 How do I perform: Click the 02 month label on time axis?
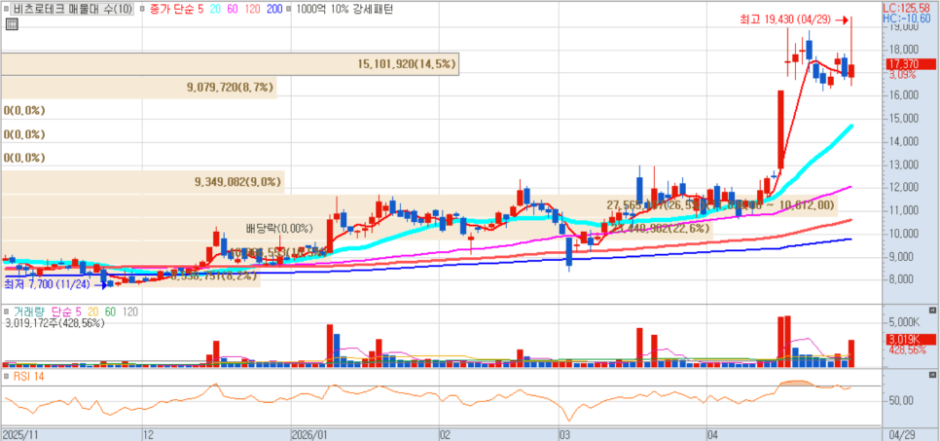click(445, 433)
